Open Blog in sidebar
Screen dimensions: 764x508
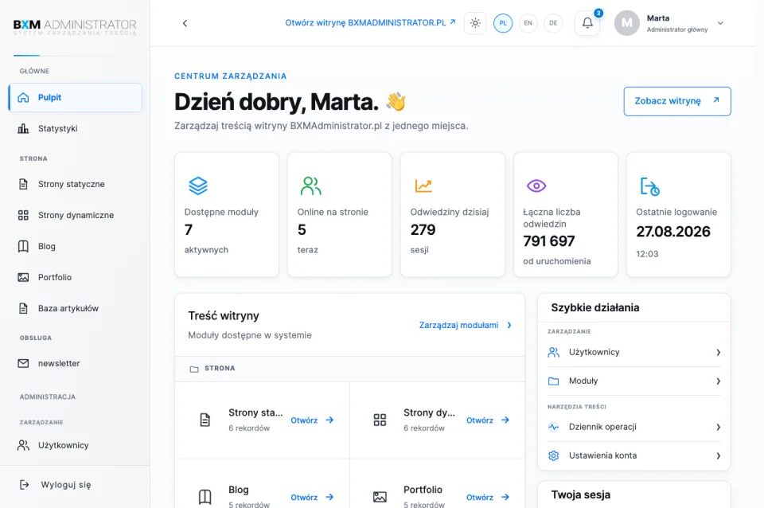pos(75,246)
